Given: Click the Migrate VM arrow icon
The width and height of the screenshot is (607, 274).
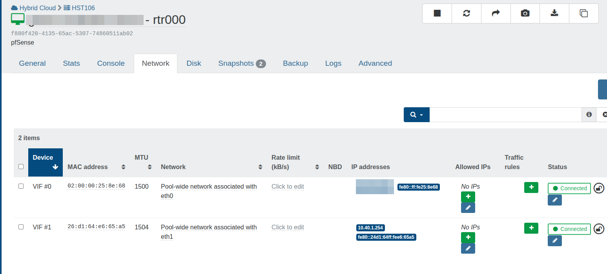Looking at the screenshot, I should 496,13.
